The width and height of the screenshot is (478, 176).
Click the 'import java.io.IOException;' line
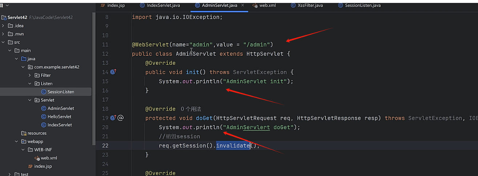(x=177, y=17)
